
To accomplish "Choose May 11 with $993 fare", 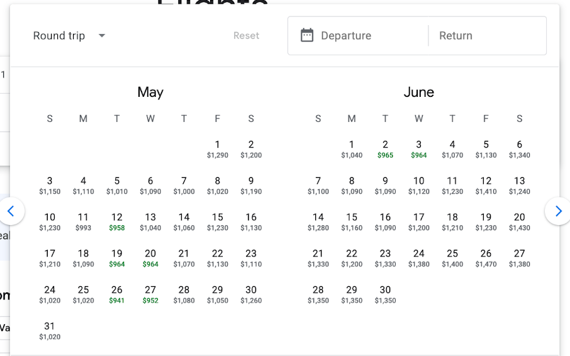I will [x=83, y=221].
